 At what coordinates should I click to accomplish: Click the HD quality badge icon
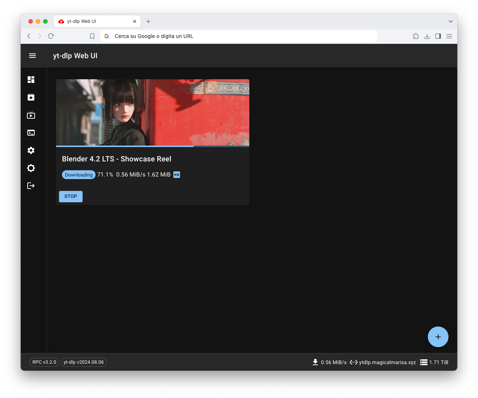tap(177, 175)
